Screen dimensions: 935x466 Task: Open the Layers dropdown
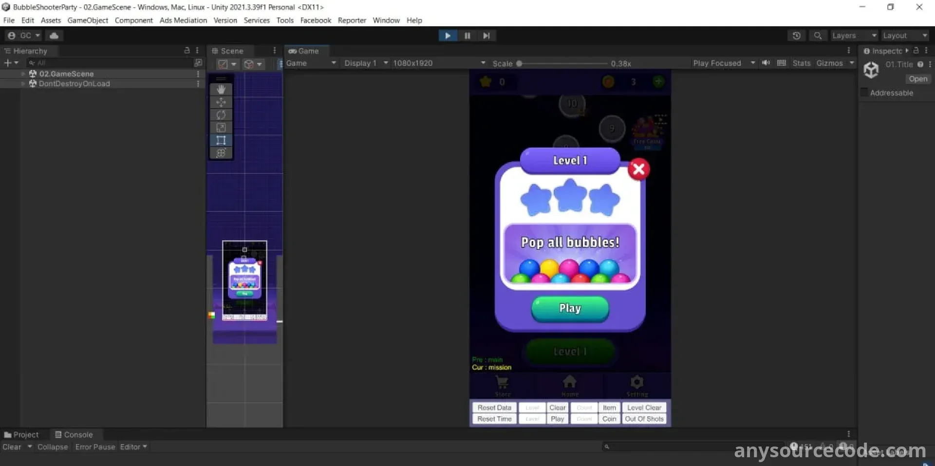tap(854, 36)
